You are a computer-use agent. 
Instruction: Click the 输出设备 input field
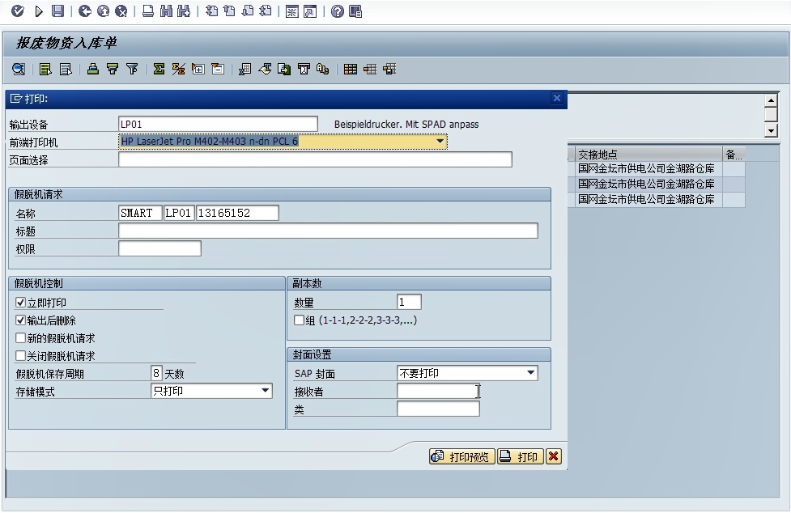click(218, 125)
